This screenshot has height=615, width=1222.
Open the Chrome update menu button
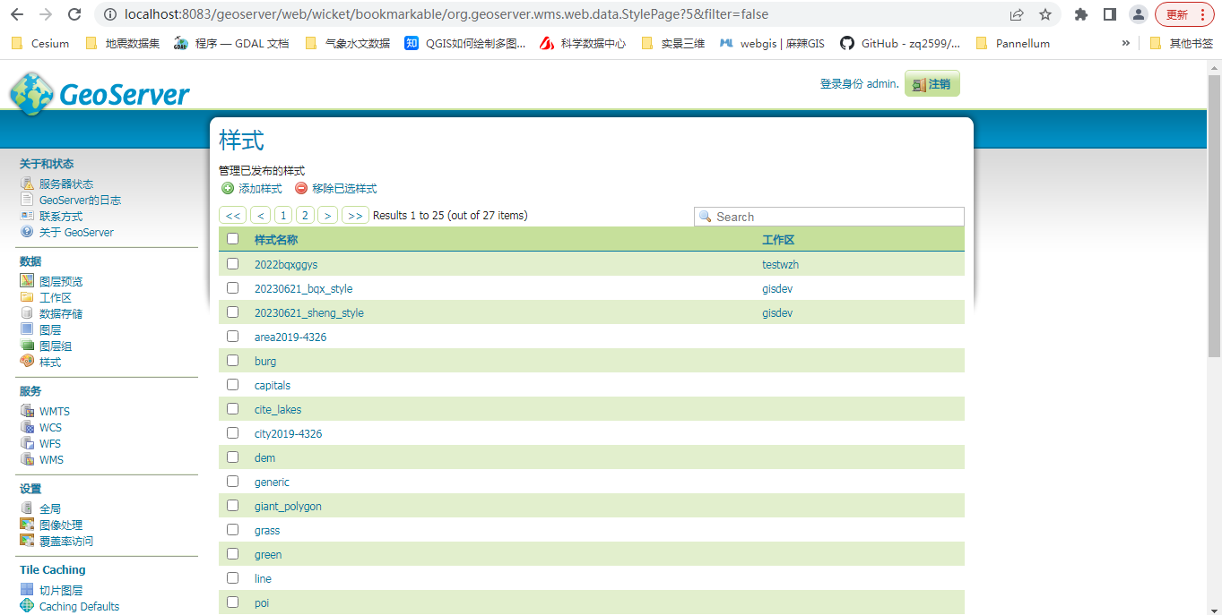pyautogui.click(x=1185, y=14)
